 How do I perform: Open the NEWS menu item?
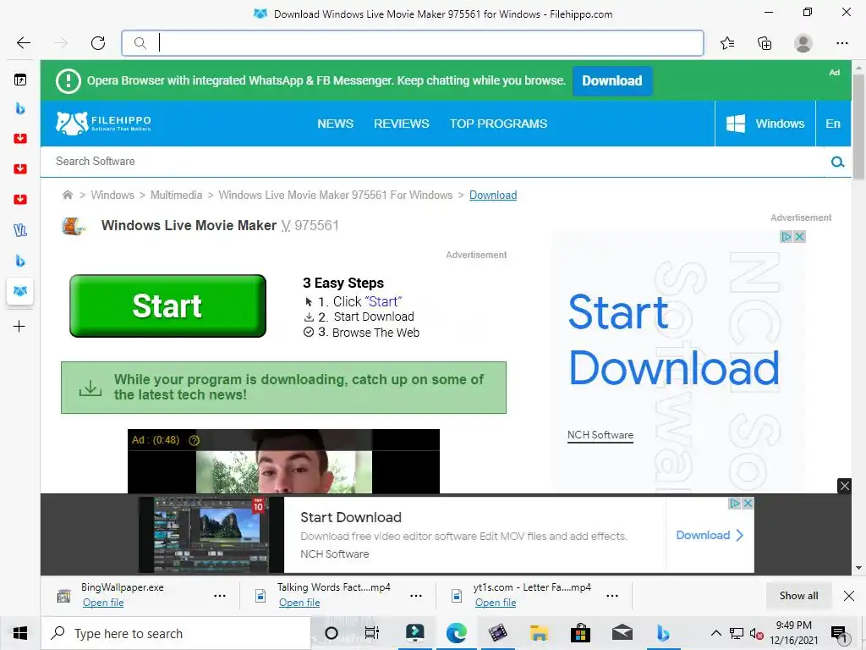point(335,124)
